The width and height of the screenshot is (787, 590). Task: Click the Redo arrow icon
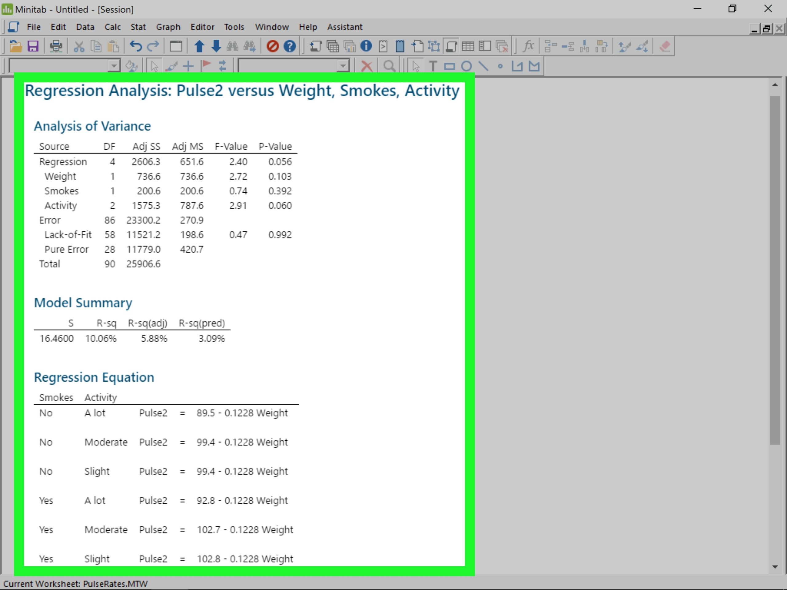click(x=153, y=46)
